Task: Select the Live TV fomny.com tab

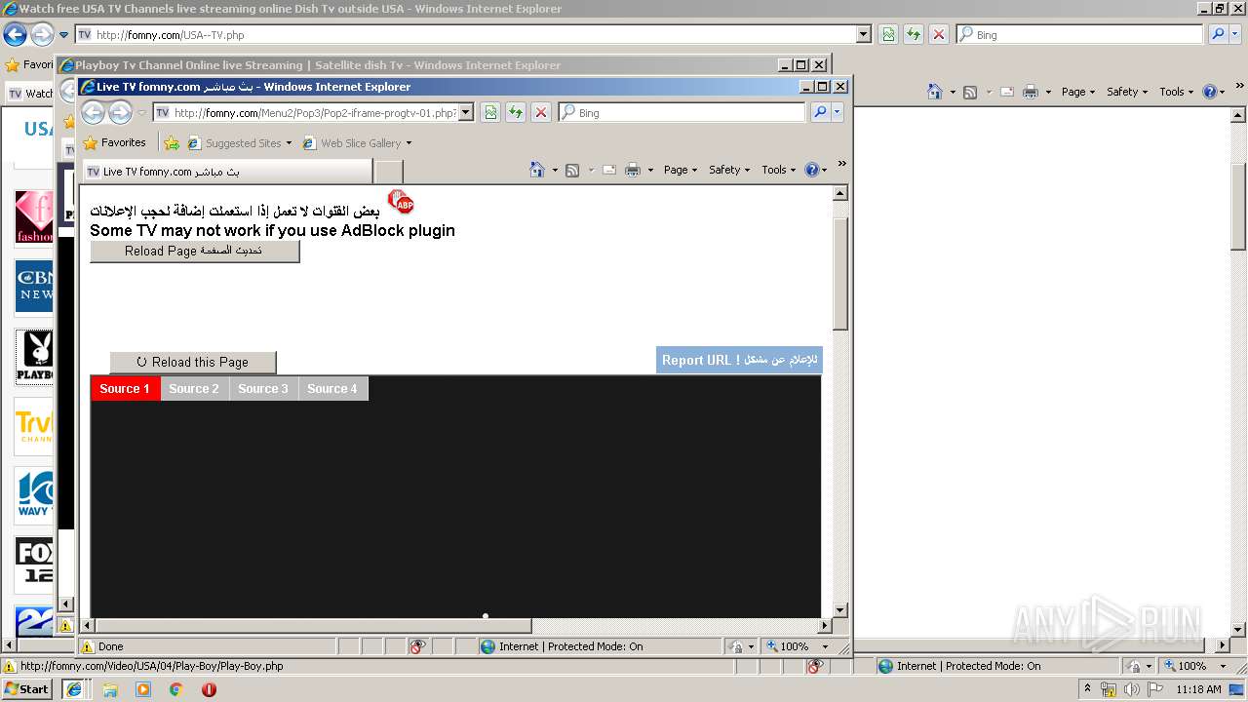Action: 227,172
